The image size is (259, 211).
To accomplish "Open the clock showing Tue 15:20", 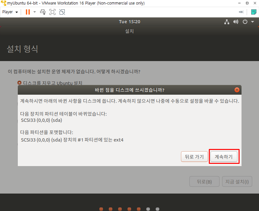I will 129,22.
